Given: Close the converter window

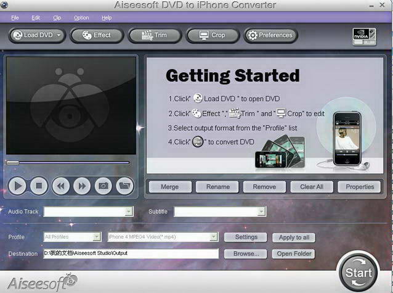Looking at the screenshot, I should (x=383, y=5).
